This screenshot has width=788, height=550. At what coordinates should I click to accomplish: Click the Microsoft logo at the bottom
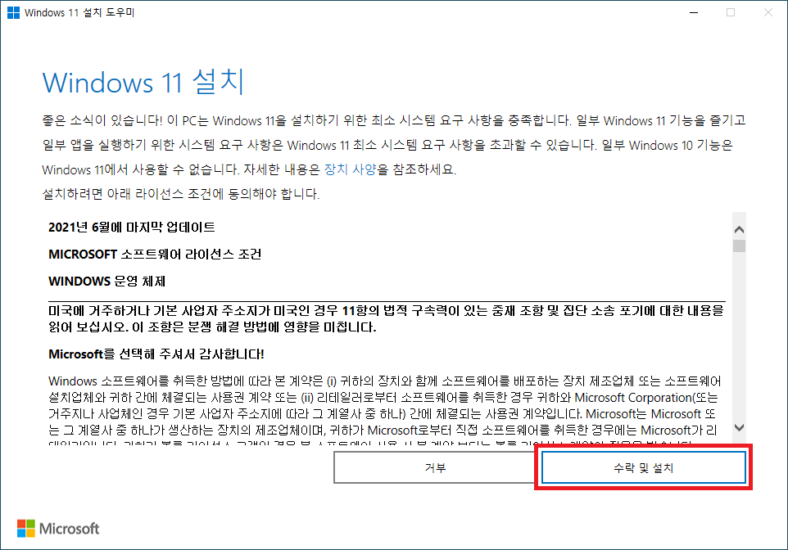[58, 529]
